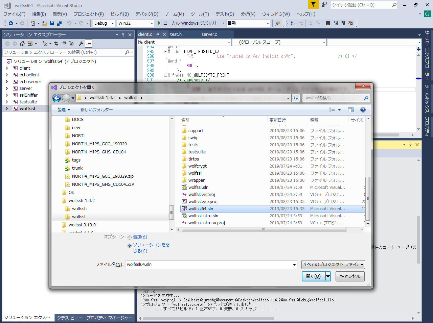This screenshot has height=323, width=433.
Task: Click the 名前 column header
Action: tap(185, 120)
